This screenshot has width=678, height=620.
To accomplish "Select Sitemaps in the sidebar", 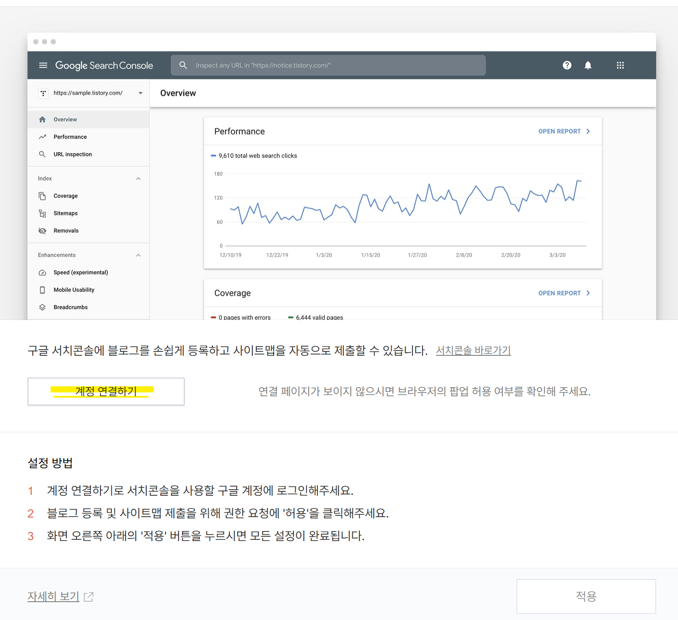I will tap(88, 213).
